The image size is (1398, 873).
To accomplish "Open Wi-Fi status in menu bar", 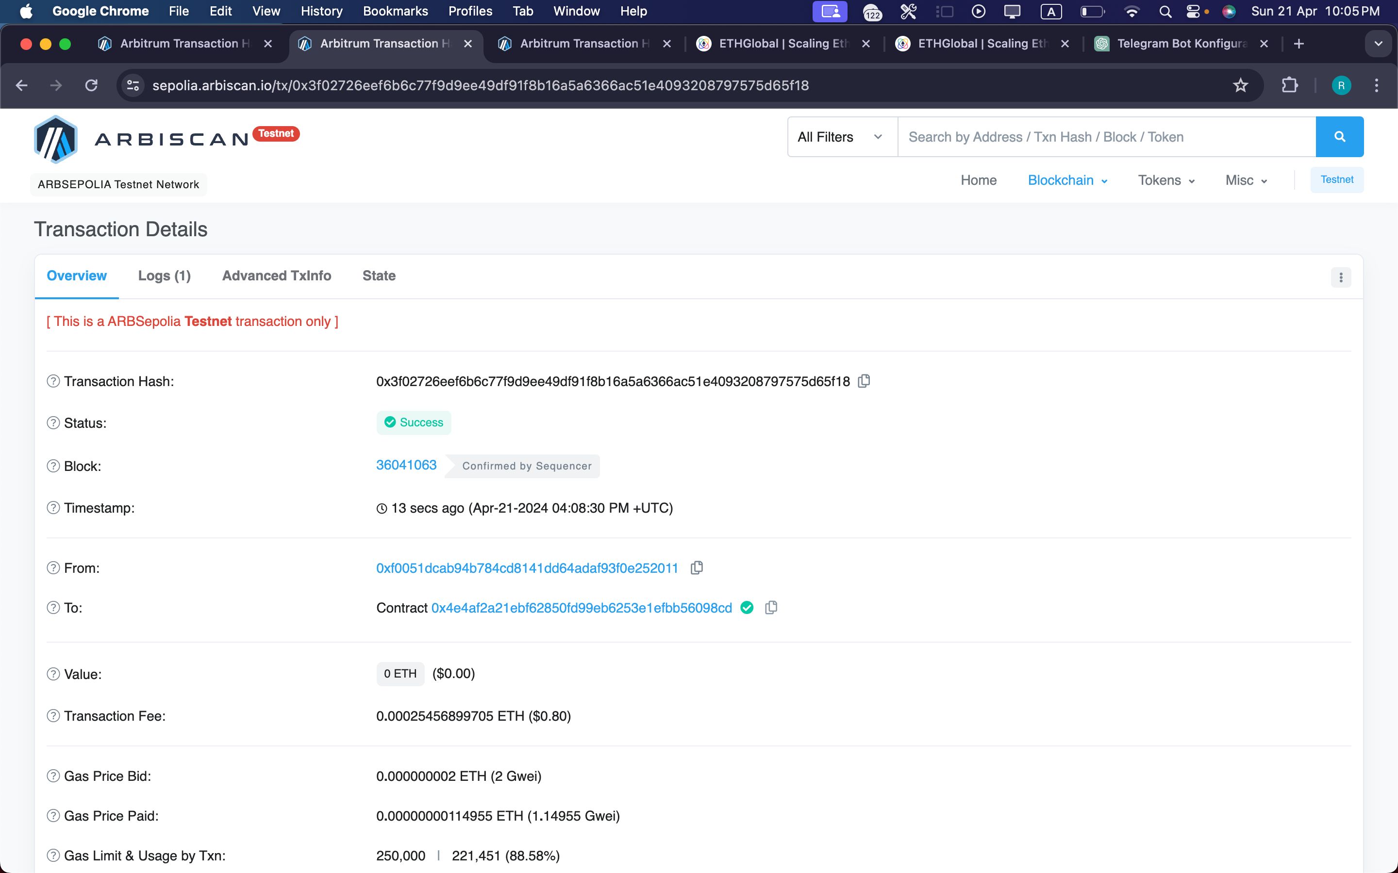I will (1132, 12).
